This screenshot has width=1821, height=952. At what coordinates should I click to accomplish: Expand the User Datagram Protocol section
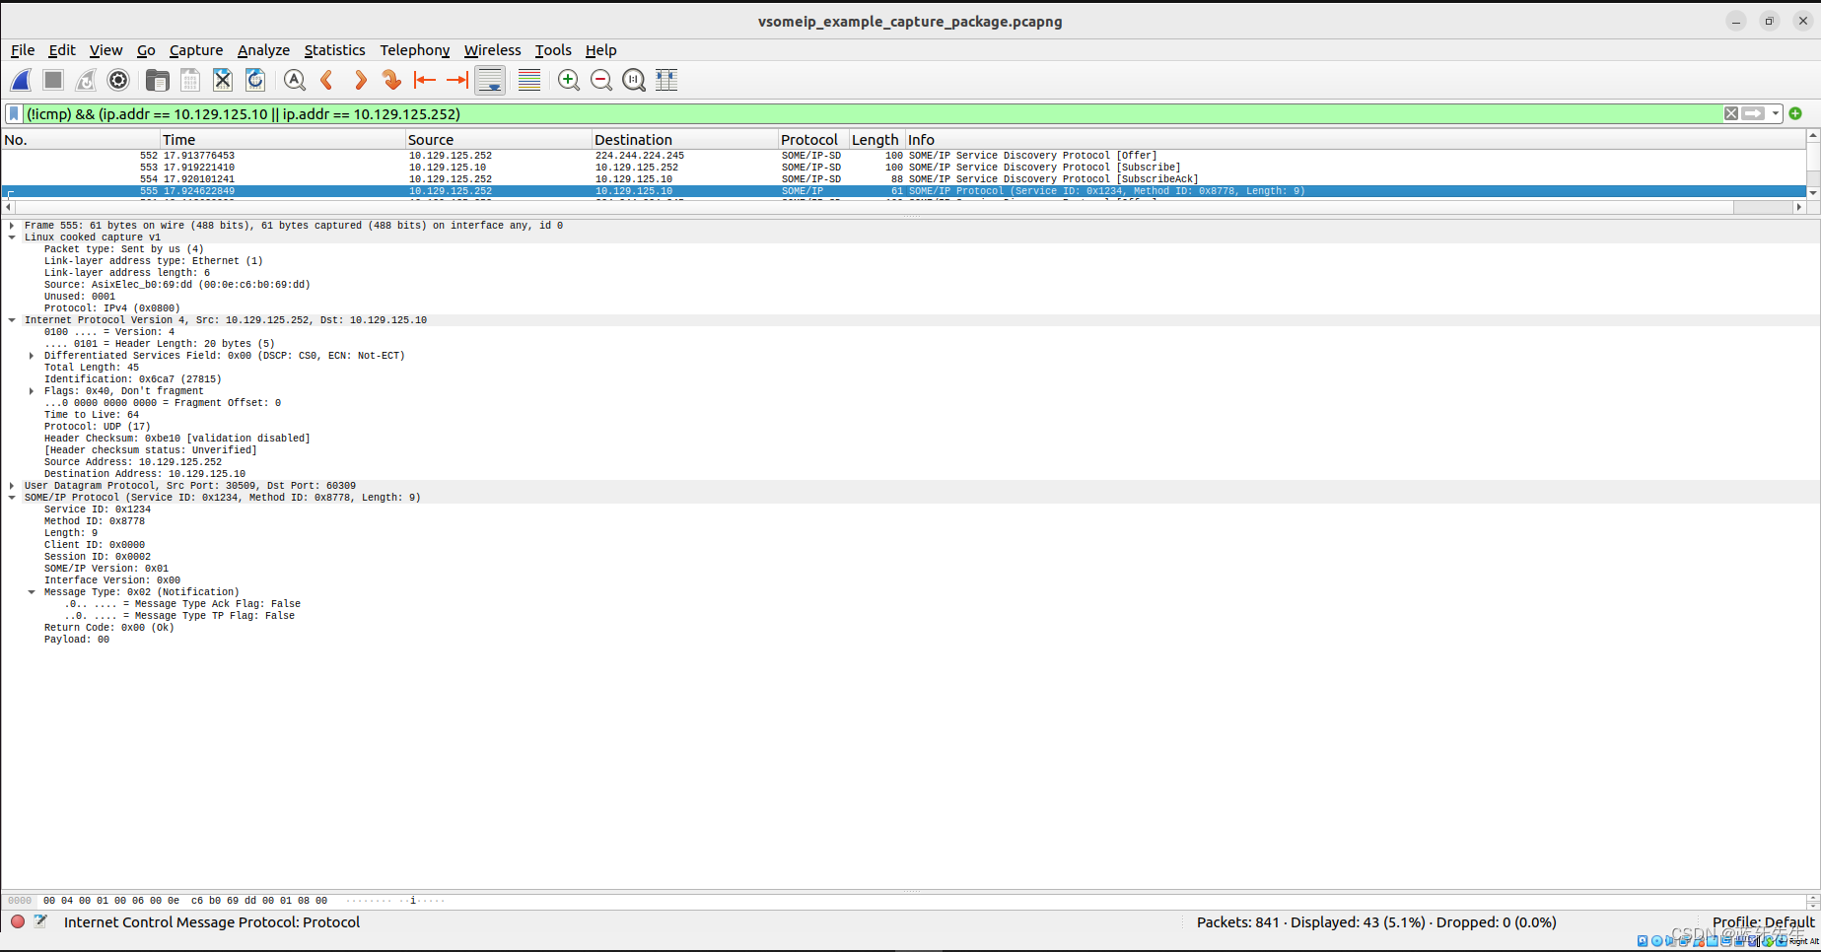[11, 485]
